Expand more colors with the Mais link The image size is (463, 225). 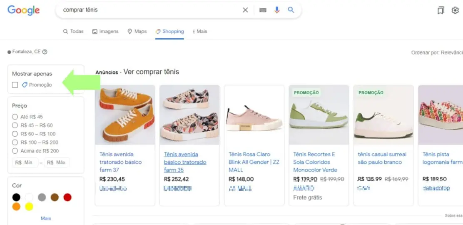coord(46,218)
